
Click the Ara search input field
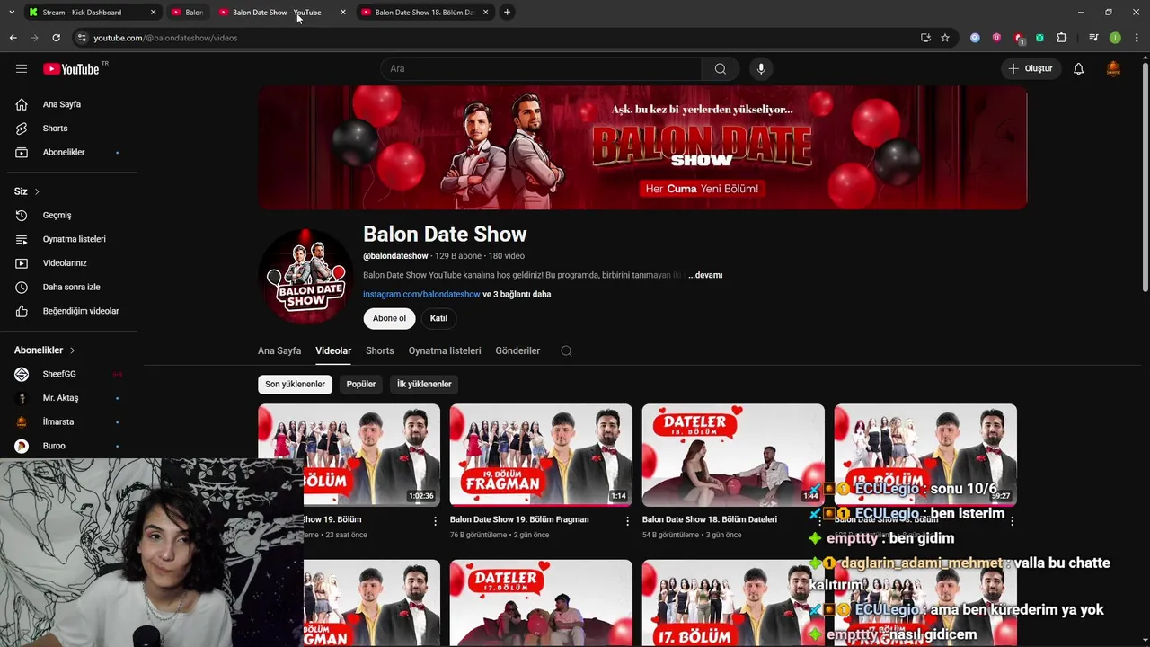pyautogui.click(x=541, y=68)
